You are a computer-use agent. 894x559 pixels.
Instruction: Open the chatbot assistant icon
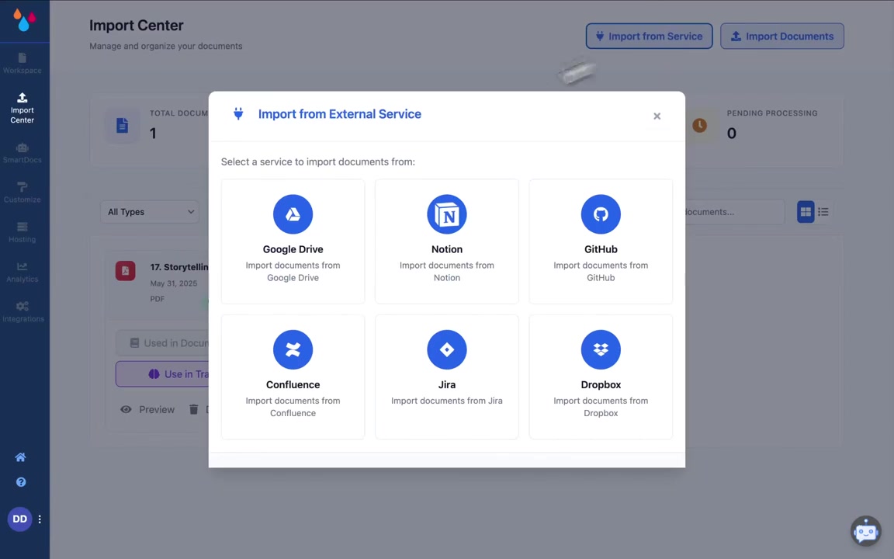865,531
